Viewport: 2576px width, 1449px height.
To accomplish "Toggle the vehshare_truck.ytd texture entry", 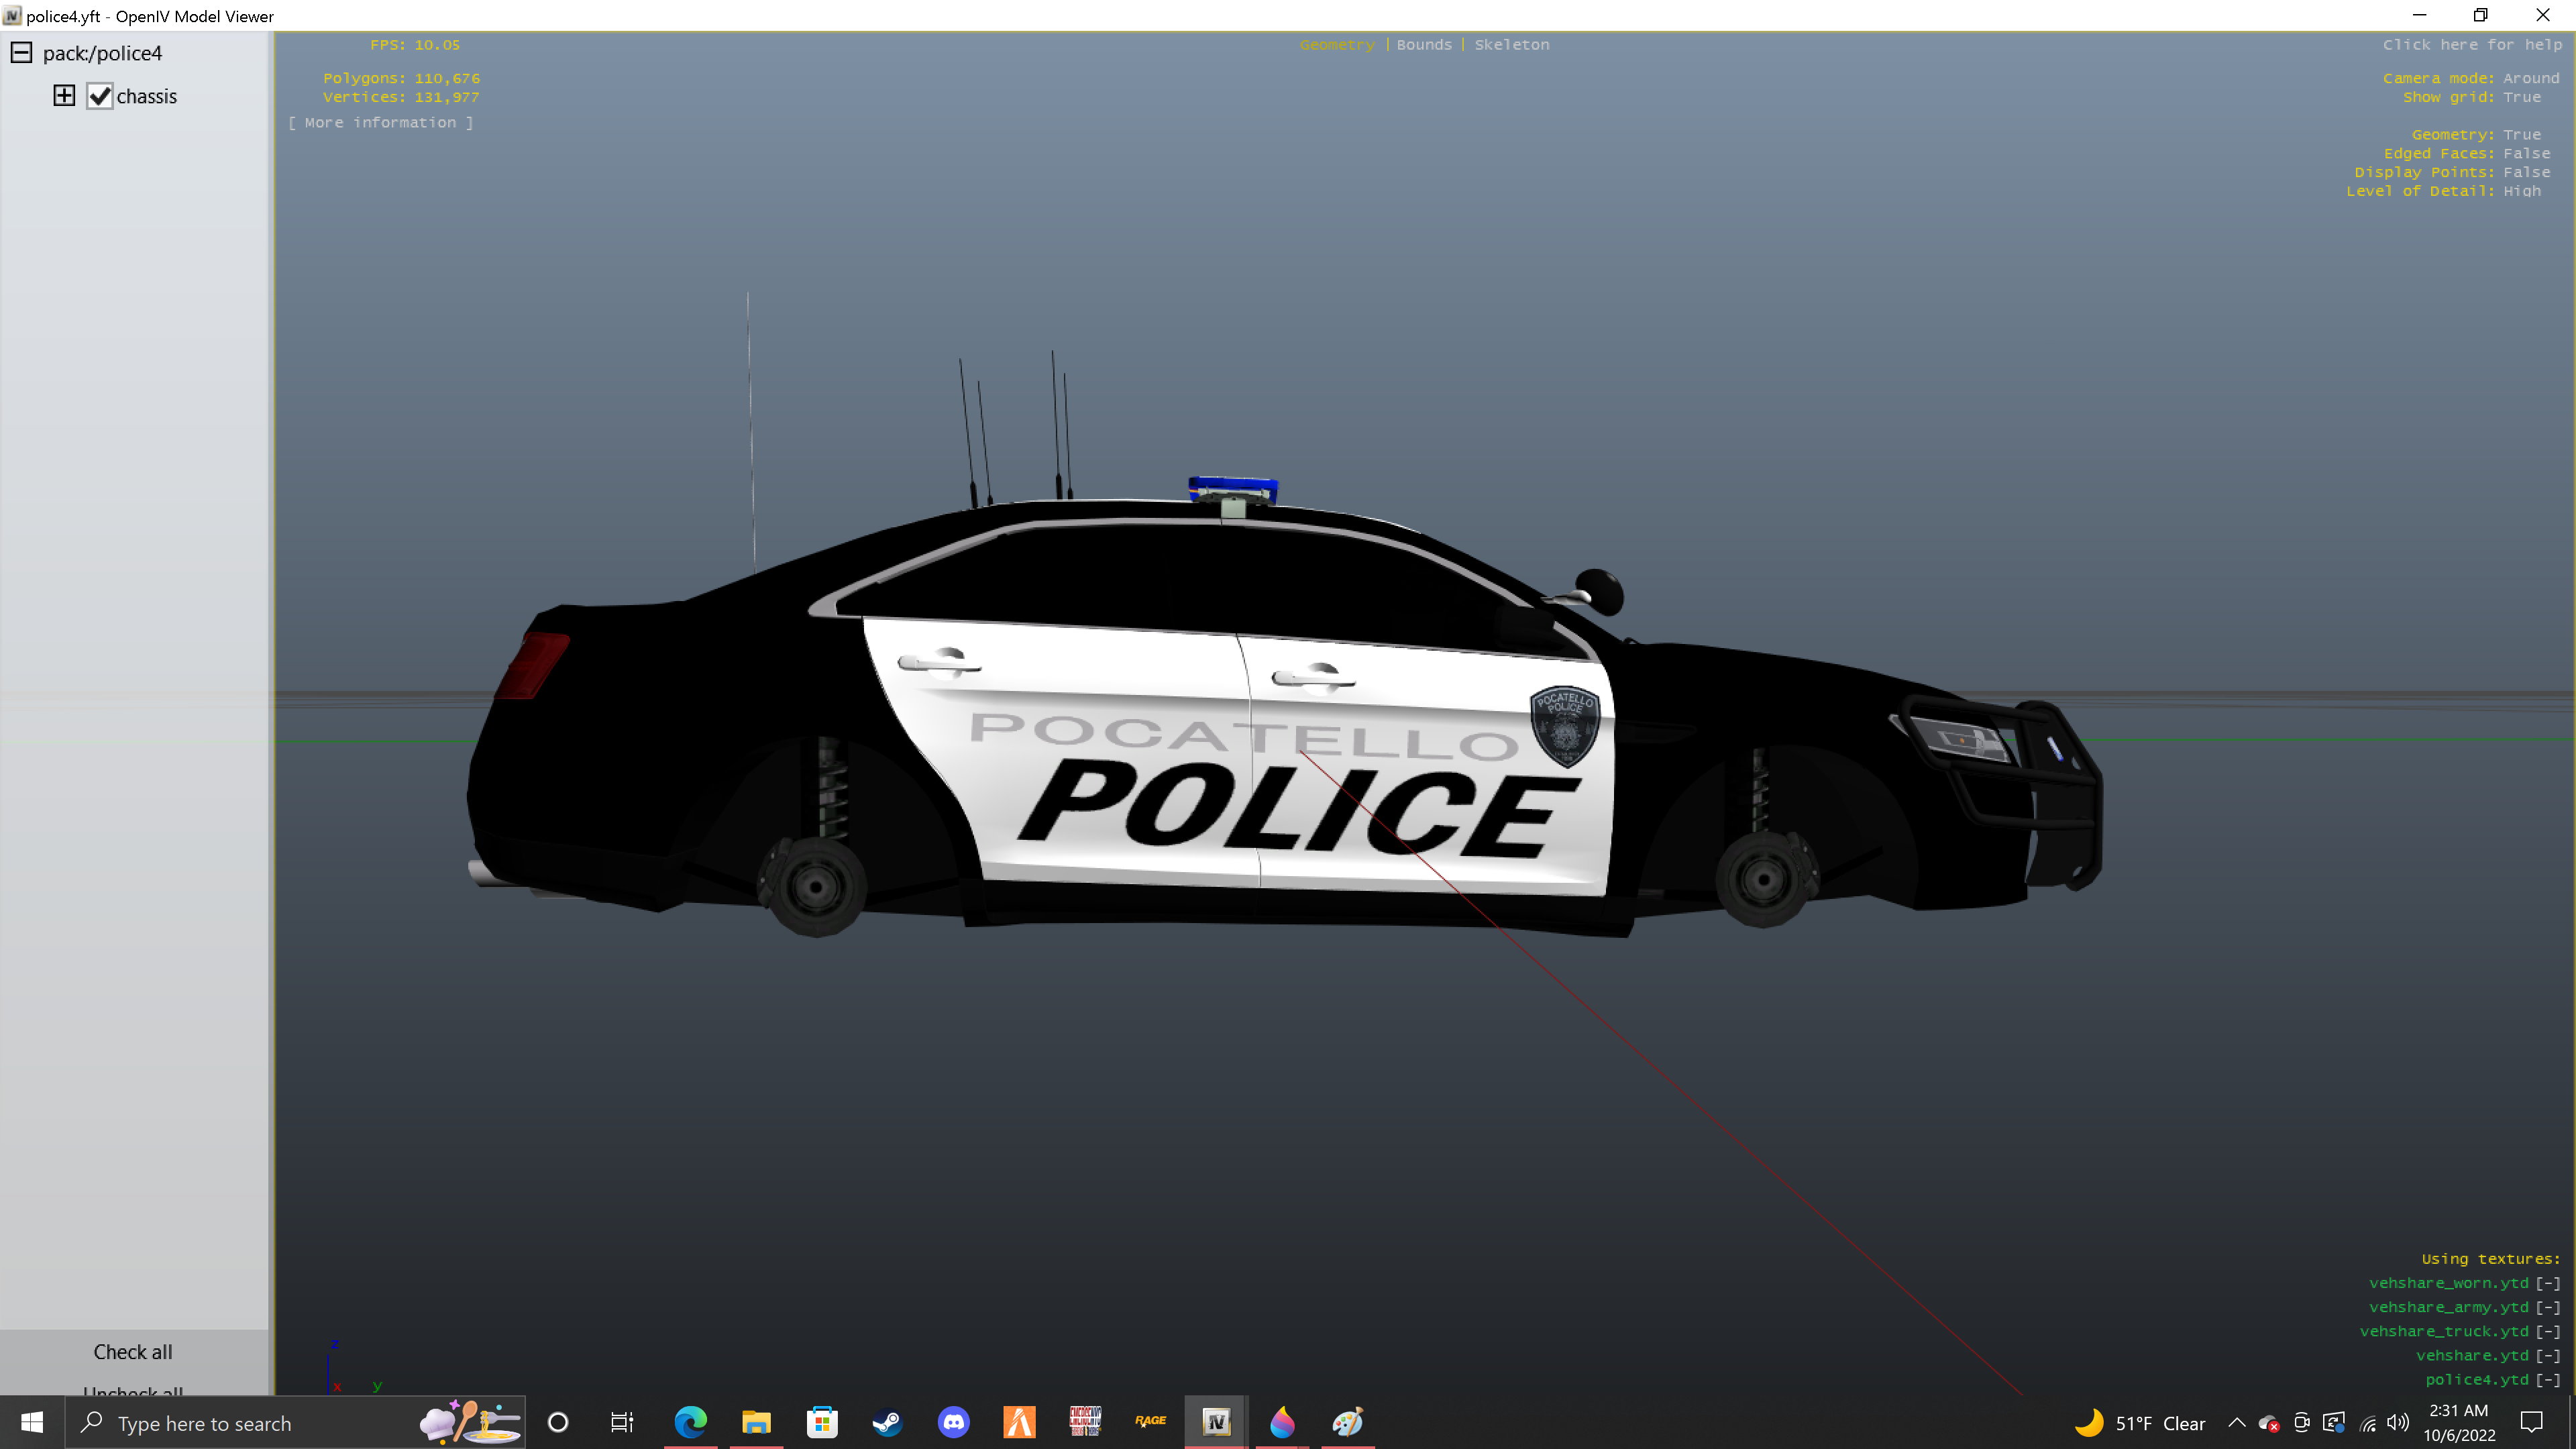I will 2547,1331.
